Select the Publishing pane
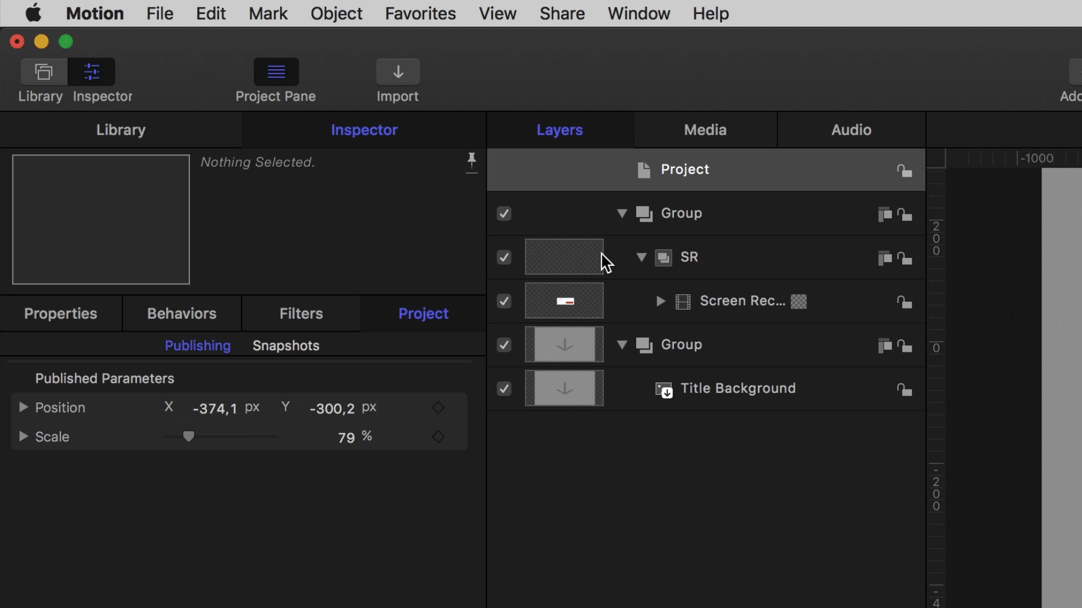The width and height of the screenshot is (1082, 608). 198,346
